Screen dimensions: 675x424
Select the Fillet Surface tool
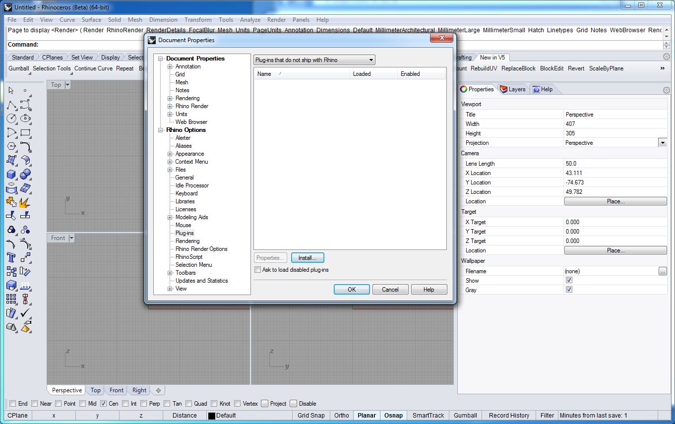[x=25, y=160]
